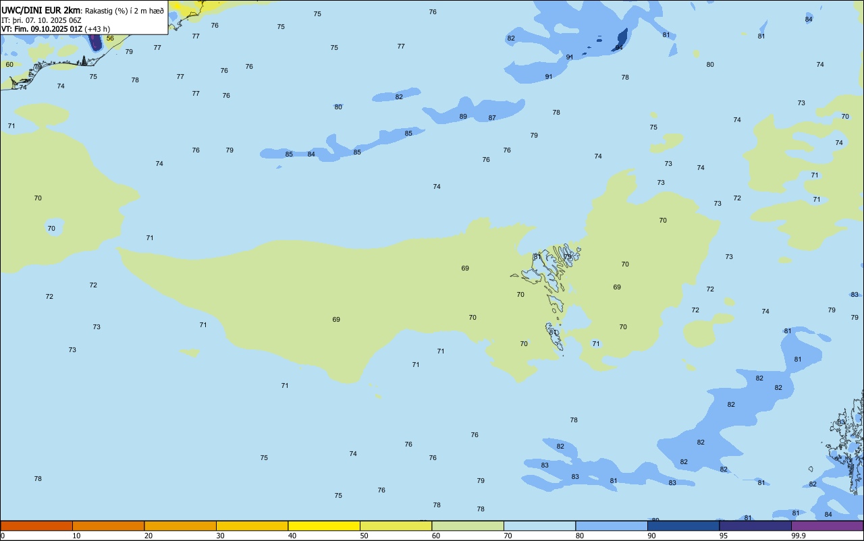The height and width of the screenshot is (541, 864).
Task: Click the 0–10 dark orange legend swatch
Action: tap(36, 525)
